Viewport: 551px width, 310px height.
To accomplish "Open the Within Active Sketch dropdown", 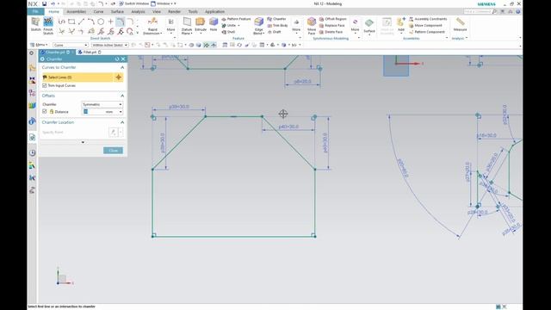I will (110, 45).
